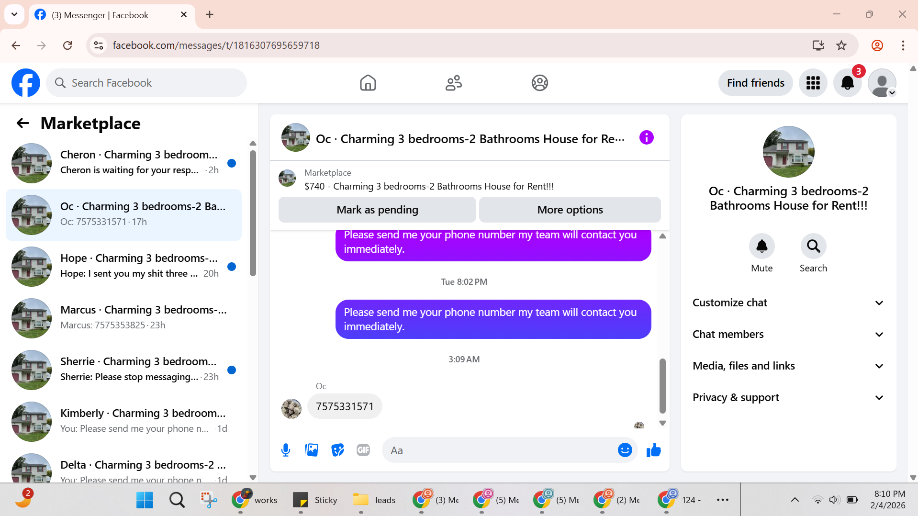Open Kimberly conversation in list

(123, 422)
